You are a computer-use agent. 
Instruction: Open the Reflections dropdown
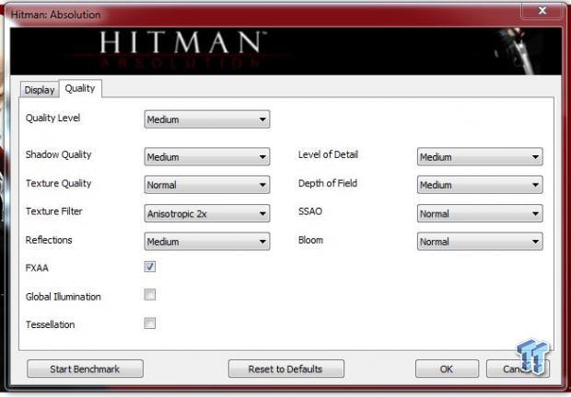tap(207, 242)
